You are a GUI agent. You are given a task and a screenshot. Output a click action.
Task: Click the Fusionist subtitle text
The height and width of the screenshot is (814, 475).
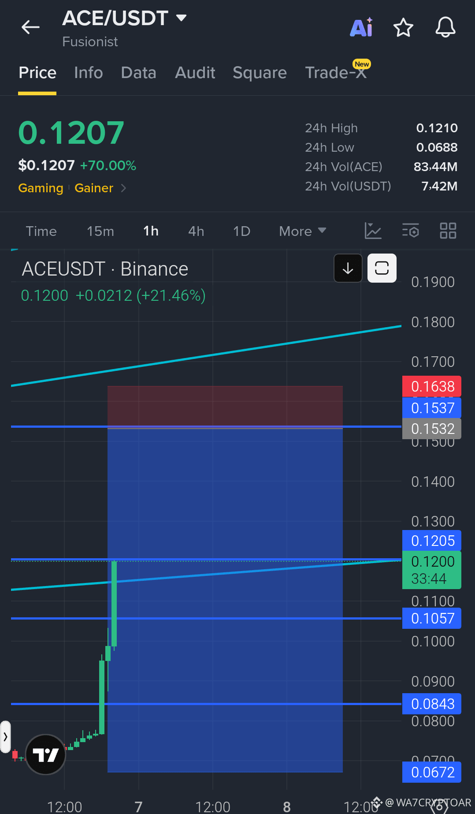(x=90, y=42)
